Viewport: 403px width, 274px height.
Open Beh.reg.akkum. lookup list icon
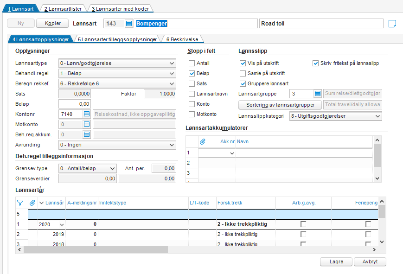coord(87,134)
